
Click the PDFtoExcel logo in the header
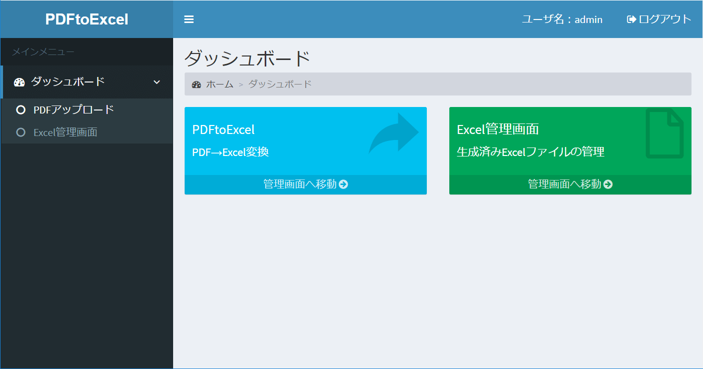pyautogui.click(x=86, y=19)
